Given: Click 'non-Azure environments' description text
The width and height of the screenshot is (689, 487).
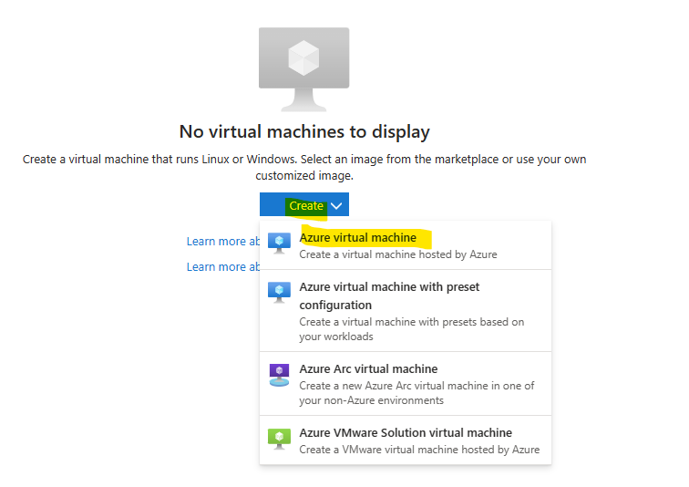Looking at the screenshot, I should (x=416, y=393).
